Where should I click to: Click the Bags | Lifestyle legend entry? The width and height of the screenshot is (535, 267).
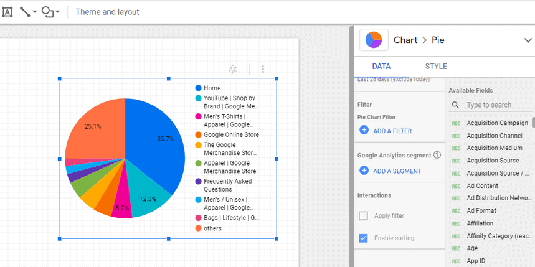(227, 218)
